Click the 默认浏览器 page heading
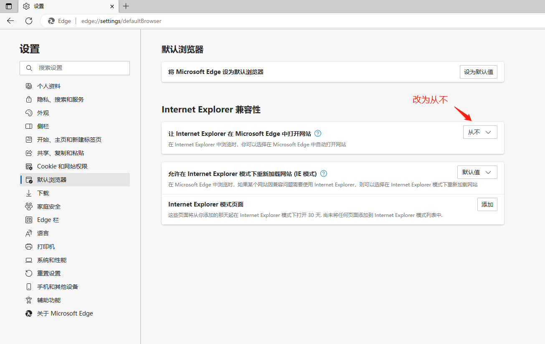This screenshot has height=344, width=545. [183, 49]
